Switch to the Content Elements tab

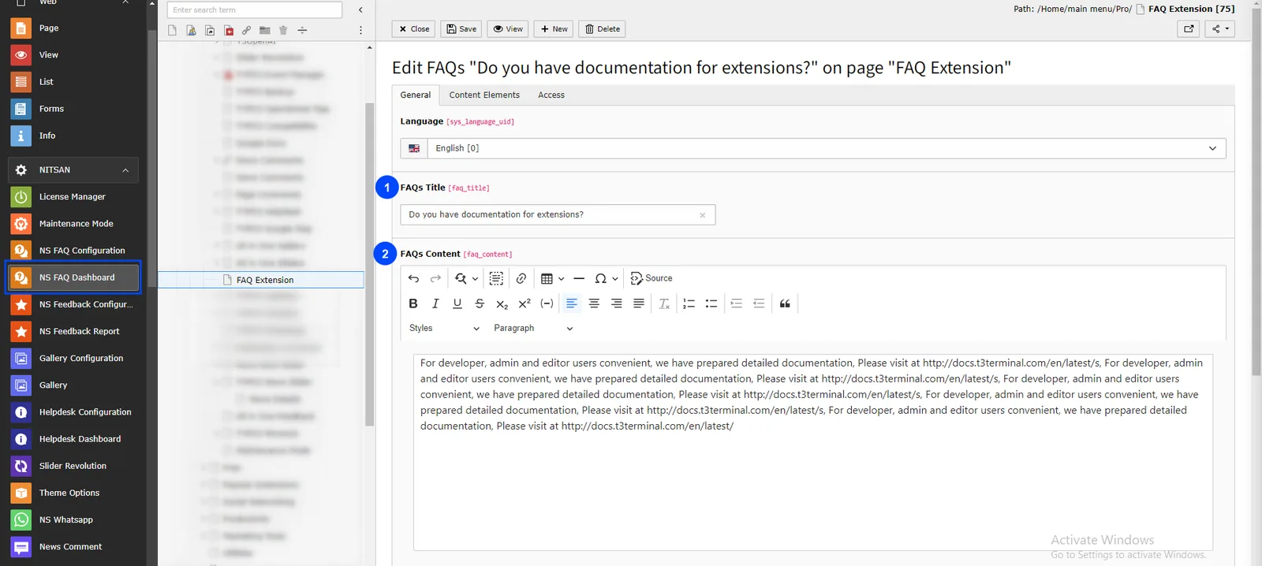[484, 95]
